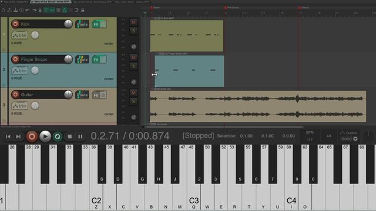Bypass FX on the Kick track

click(103, 24)
